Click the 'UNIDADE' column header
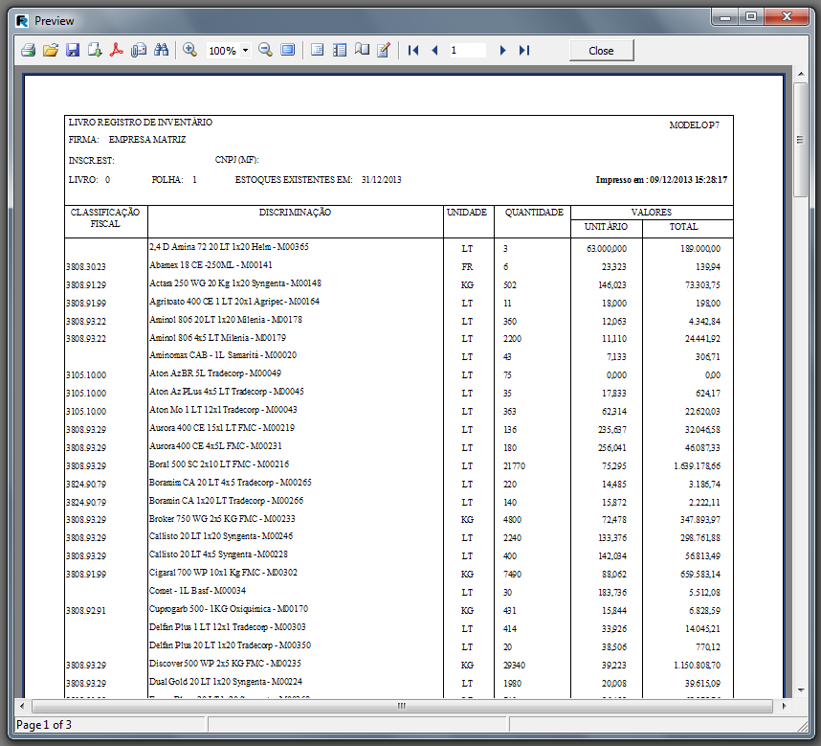 [467, 213]
